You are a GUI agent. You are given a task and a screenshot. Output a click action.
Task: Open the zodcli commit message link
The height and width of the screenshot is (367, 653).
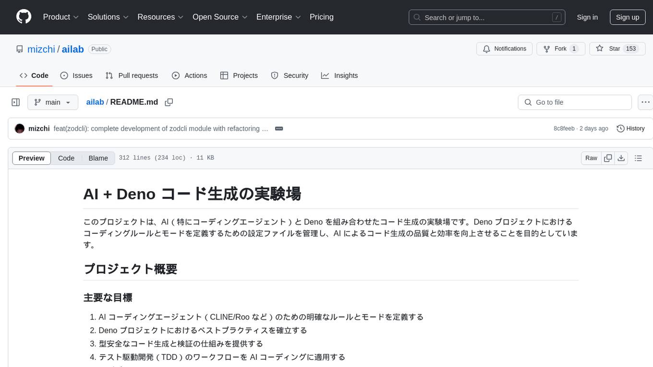point(161,128)
